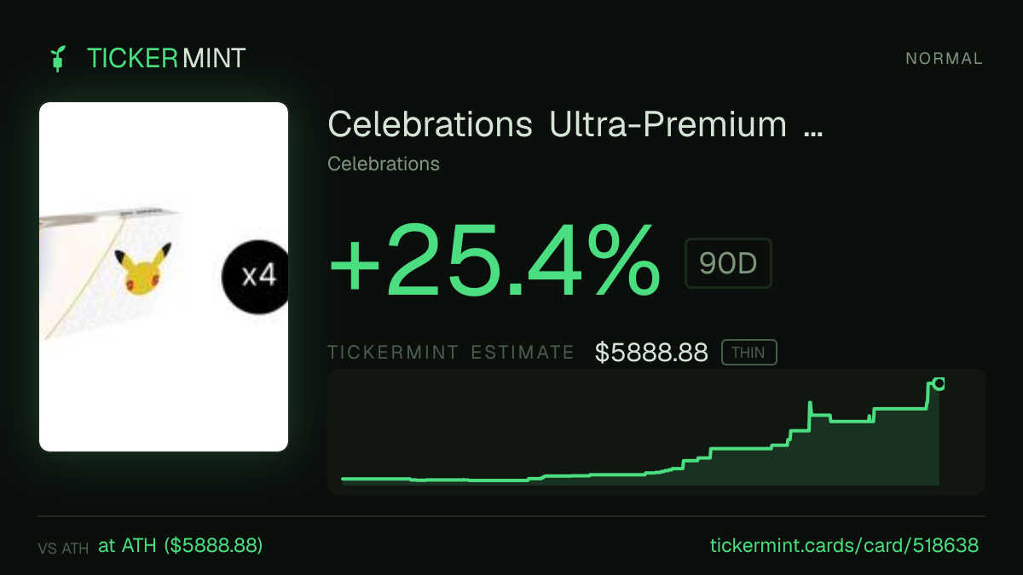Image resolution: width=1023 pixels, height=575 pixels.
Task: Open the Celebrations set name subtitle
Action: coord(384,164)
